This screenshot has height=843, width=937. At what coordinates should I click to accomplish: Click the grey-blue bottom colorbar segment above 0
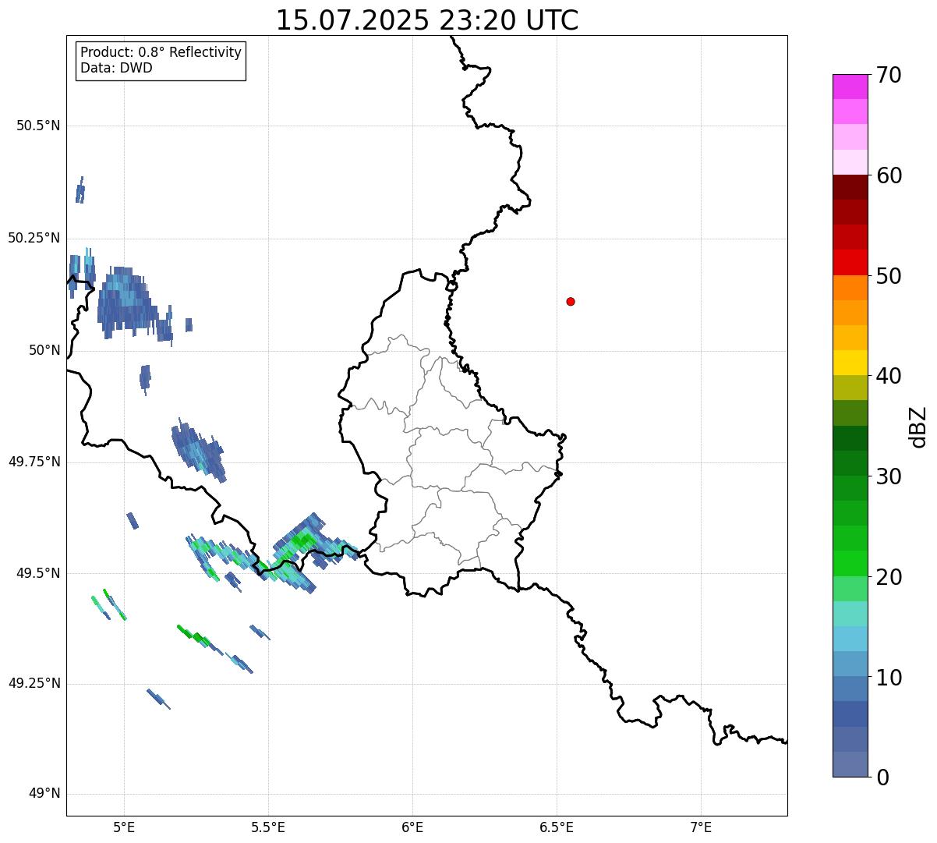coord(849,764)
